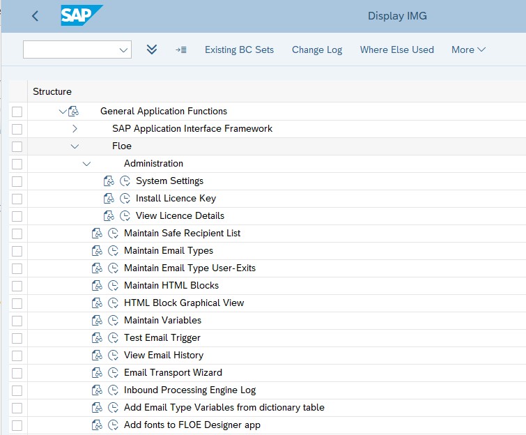Expand all nodes with double-chevron icon
Image resolution: width=526 pixels, height=435 pixels.
[x=152, y=49]
